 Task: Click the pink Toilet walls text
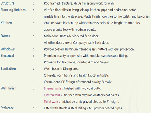pyautogui.click(x=52, y=102)
